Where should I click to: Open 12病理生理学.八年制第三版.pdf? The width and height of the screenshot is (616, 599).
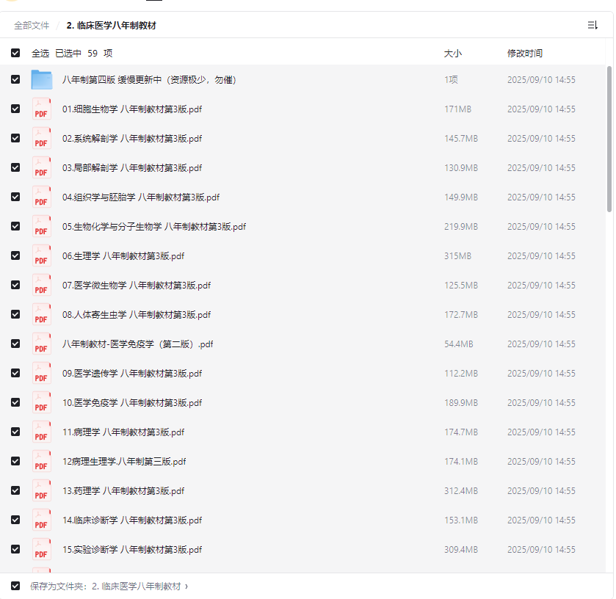pyautogui.click(x=124, y=462)
